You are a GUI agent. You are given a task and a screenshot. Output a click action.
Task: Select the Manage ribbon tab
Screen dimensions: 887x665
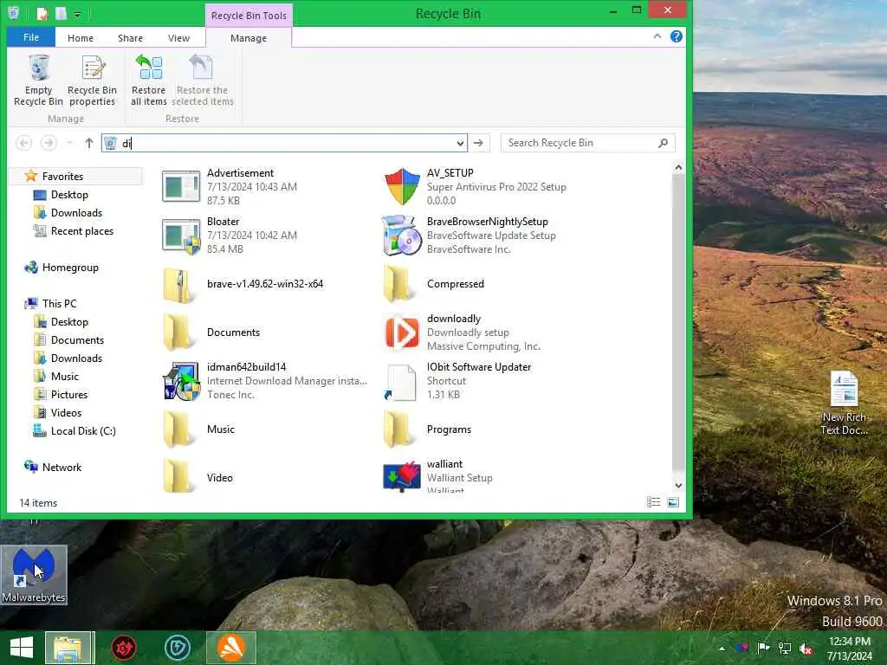(x=249, y=38)
